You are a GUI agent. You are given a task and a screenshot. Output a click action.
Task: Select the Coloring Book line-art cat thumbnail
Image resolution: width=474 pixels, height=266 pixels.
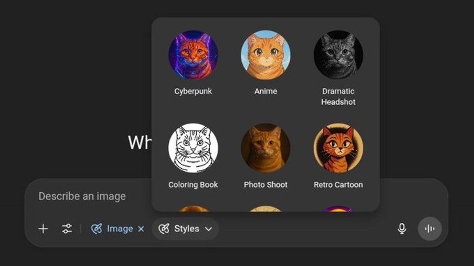coord(193,148)
